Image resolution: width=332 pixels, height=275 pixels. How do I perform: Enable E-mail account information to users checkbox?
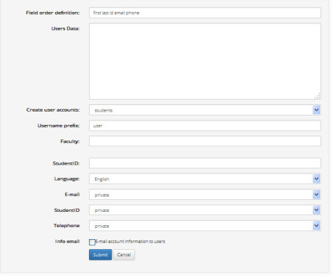pyautogui.click(x=92, y=242)
